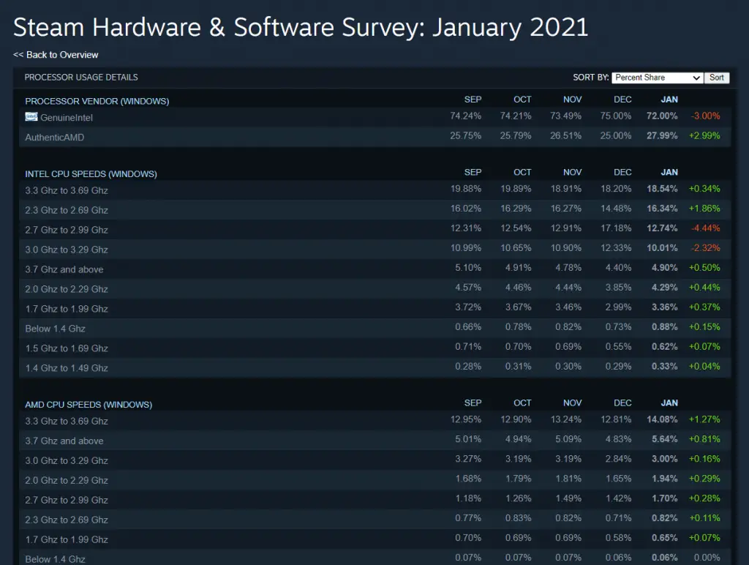Click Intel January value 18.54%
Screen dimensions: 749x565
(661, 189)
